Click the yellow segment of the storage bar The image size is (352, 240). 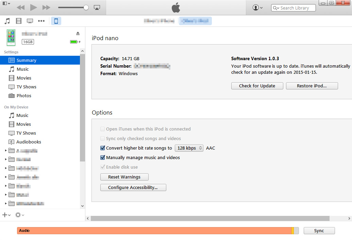click(292, 230)
